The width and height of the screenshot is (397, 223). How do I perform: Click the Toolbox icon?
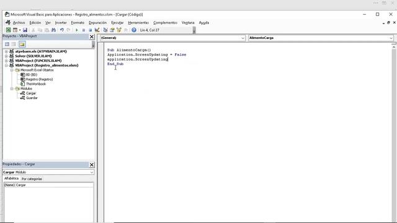coord(125,30)
